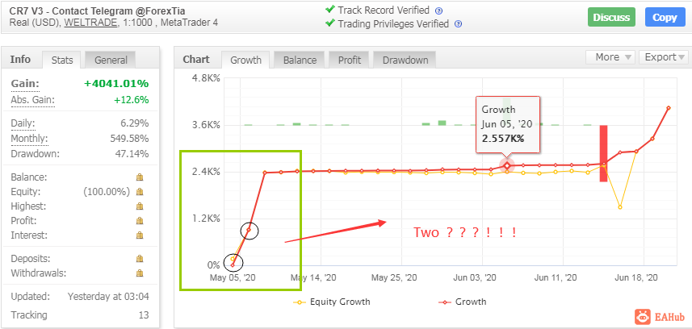This screenshot has height=329, width=692.
Task: Open the Export dropdown
Action: tap(663, 57)
